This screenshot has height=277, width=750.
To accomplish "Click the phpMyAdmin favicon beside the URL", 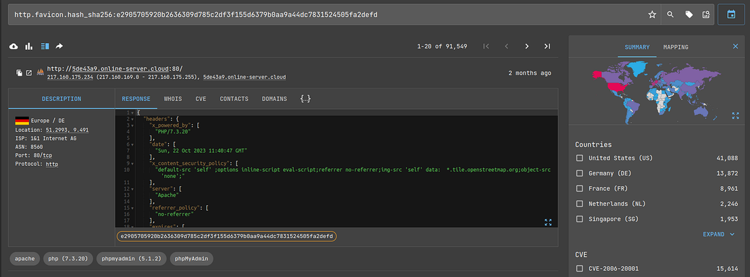I will pos(40,73).
